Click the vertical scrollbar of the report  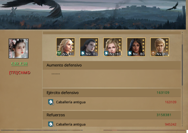pyautogui.click(x=182, y=65)
